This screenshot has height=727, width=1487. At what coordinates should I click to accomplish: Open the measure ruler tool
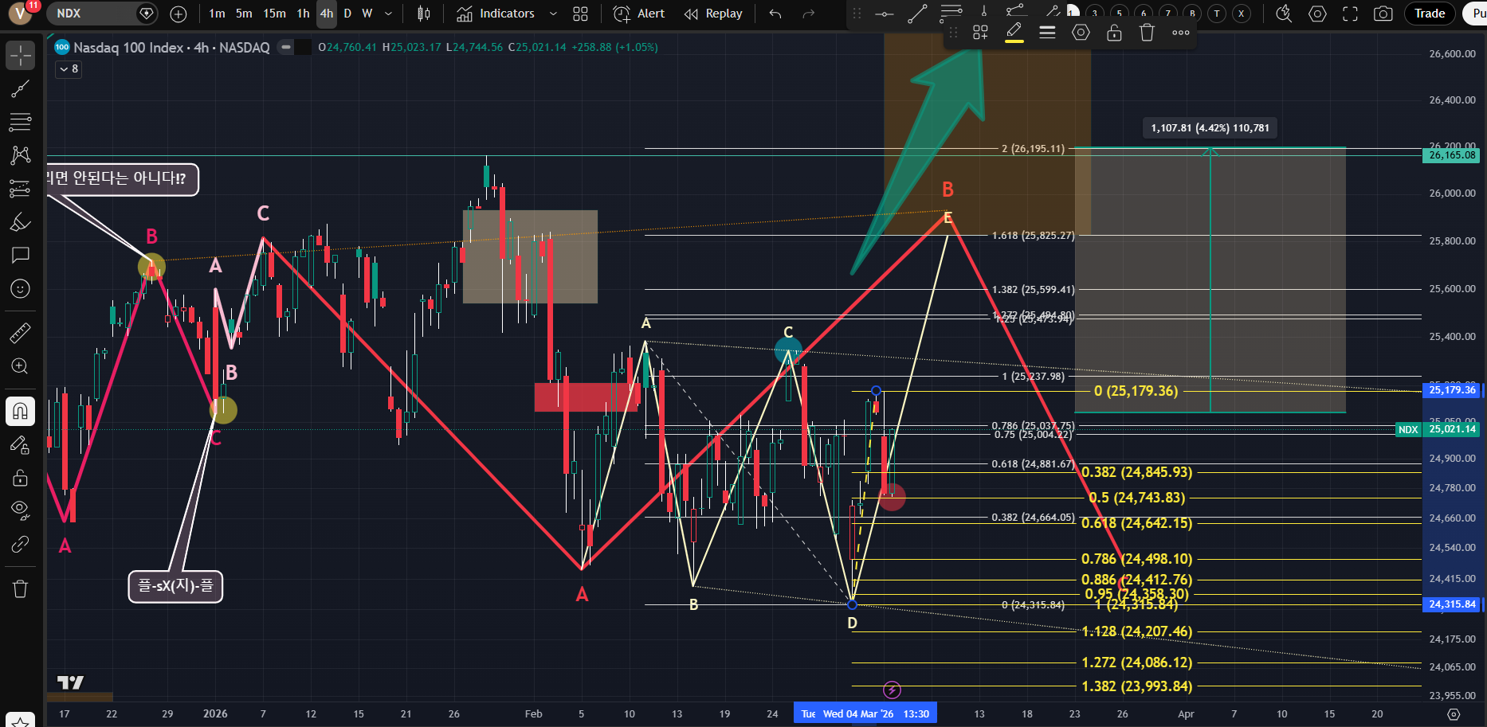point(20,333)
